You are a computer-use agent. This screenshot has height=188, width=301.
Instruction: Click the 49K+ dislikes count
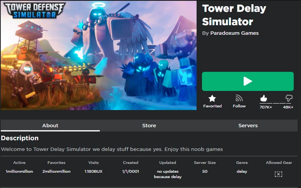[288, 107]
